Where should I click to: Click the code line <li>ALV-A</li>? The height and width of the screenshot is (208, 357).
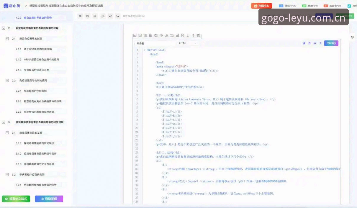point(172,112)
